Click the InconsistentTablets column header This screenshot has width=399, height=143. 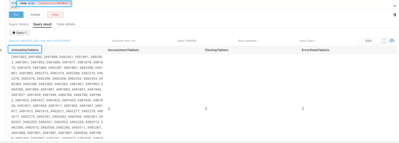coord(123,50)
